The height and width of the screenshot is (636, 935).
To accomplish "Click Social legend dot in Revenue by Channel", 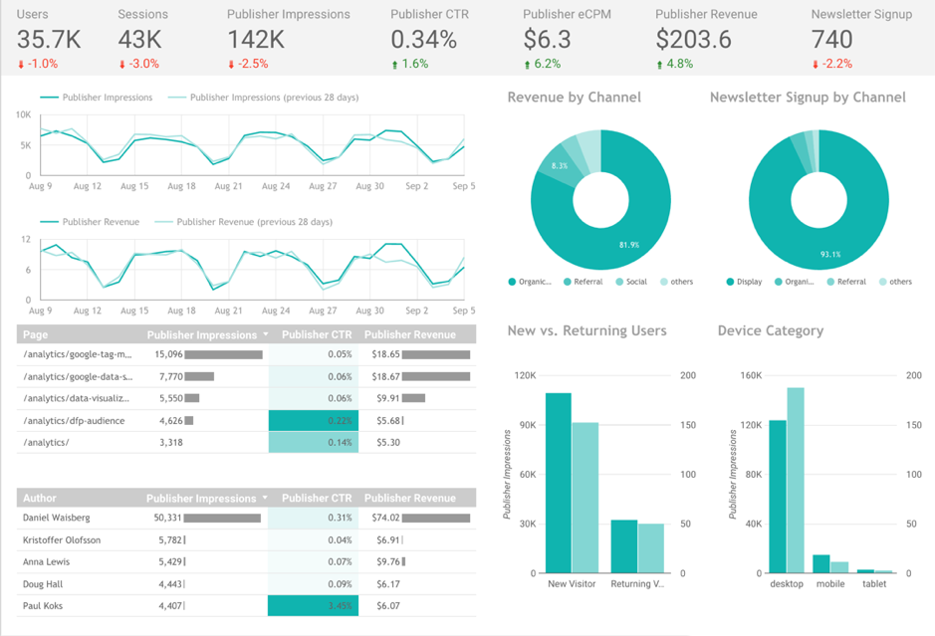I will click(x=618, y=282).
